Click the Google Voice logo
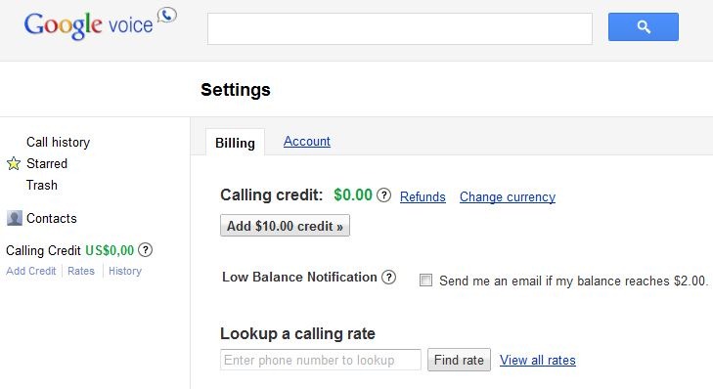This screenshot has height=389, width=713. point(100,24)
